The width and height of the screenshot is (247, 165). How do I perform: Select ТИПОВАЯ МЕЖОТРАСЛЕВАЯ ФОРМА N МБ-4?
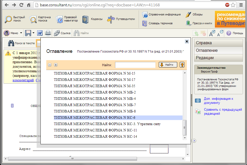click(95, 99)
